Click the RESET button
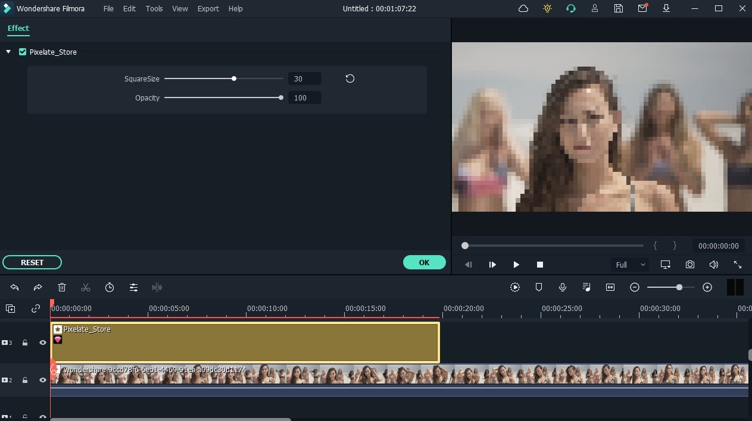The width and height of the screenshot is (752, 421). (x=32, y=262)
